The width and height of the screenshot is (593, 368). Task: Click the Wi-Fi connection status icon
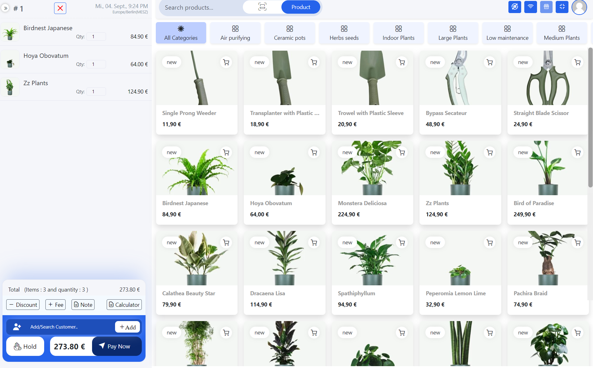(530, 7)
